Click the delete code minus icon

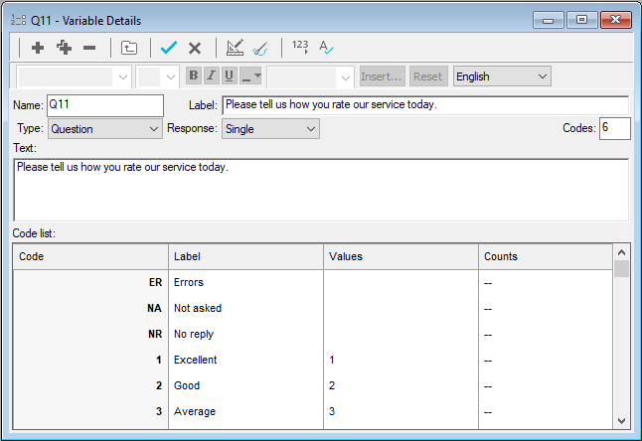coord(89,48)
